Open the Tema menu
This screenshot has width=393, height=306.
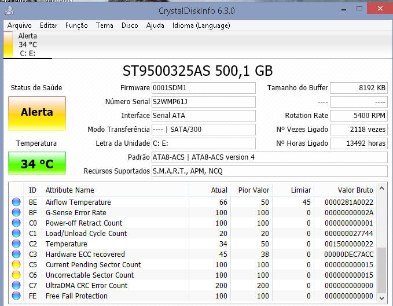pos(105,25)
